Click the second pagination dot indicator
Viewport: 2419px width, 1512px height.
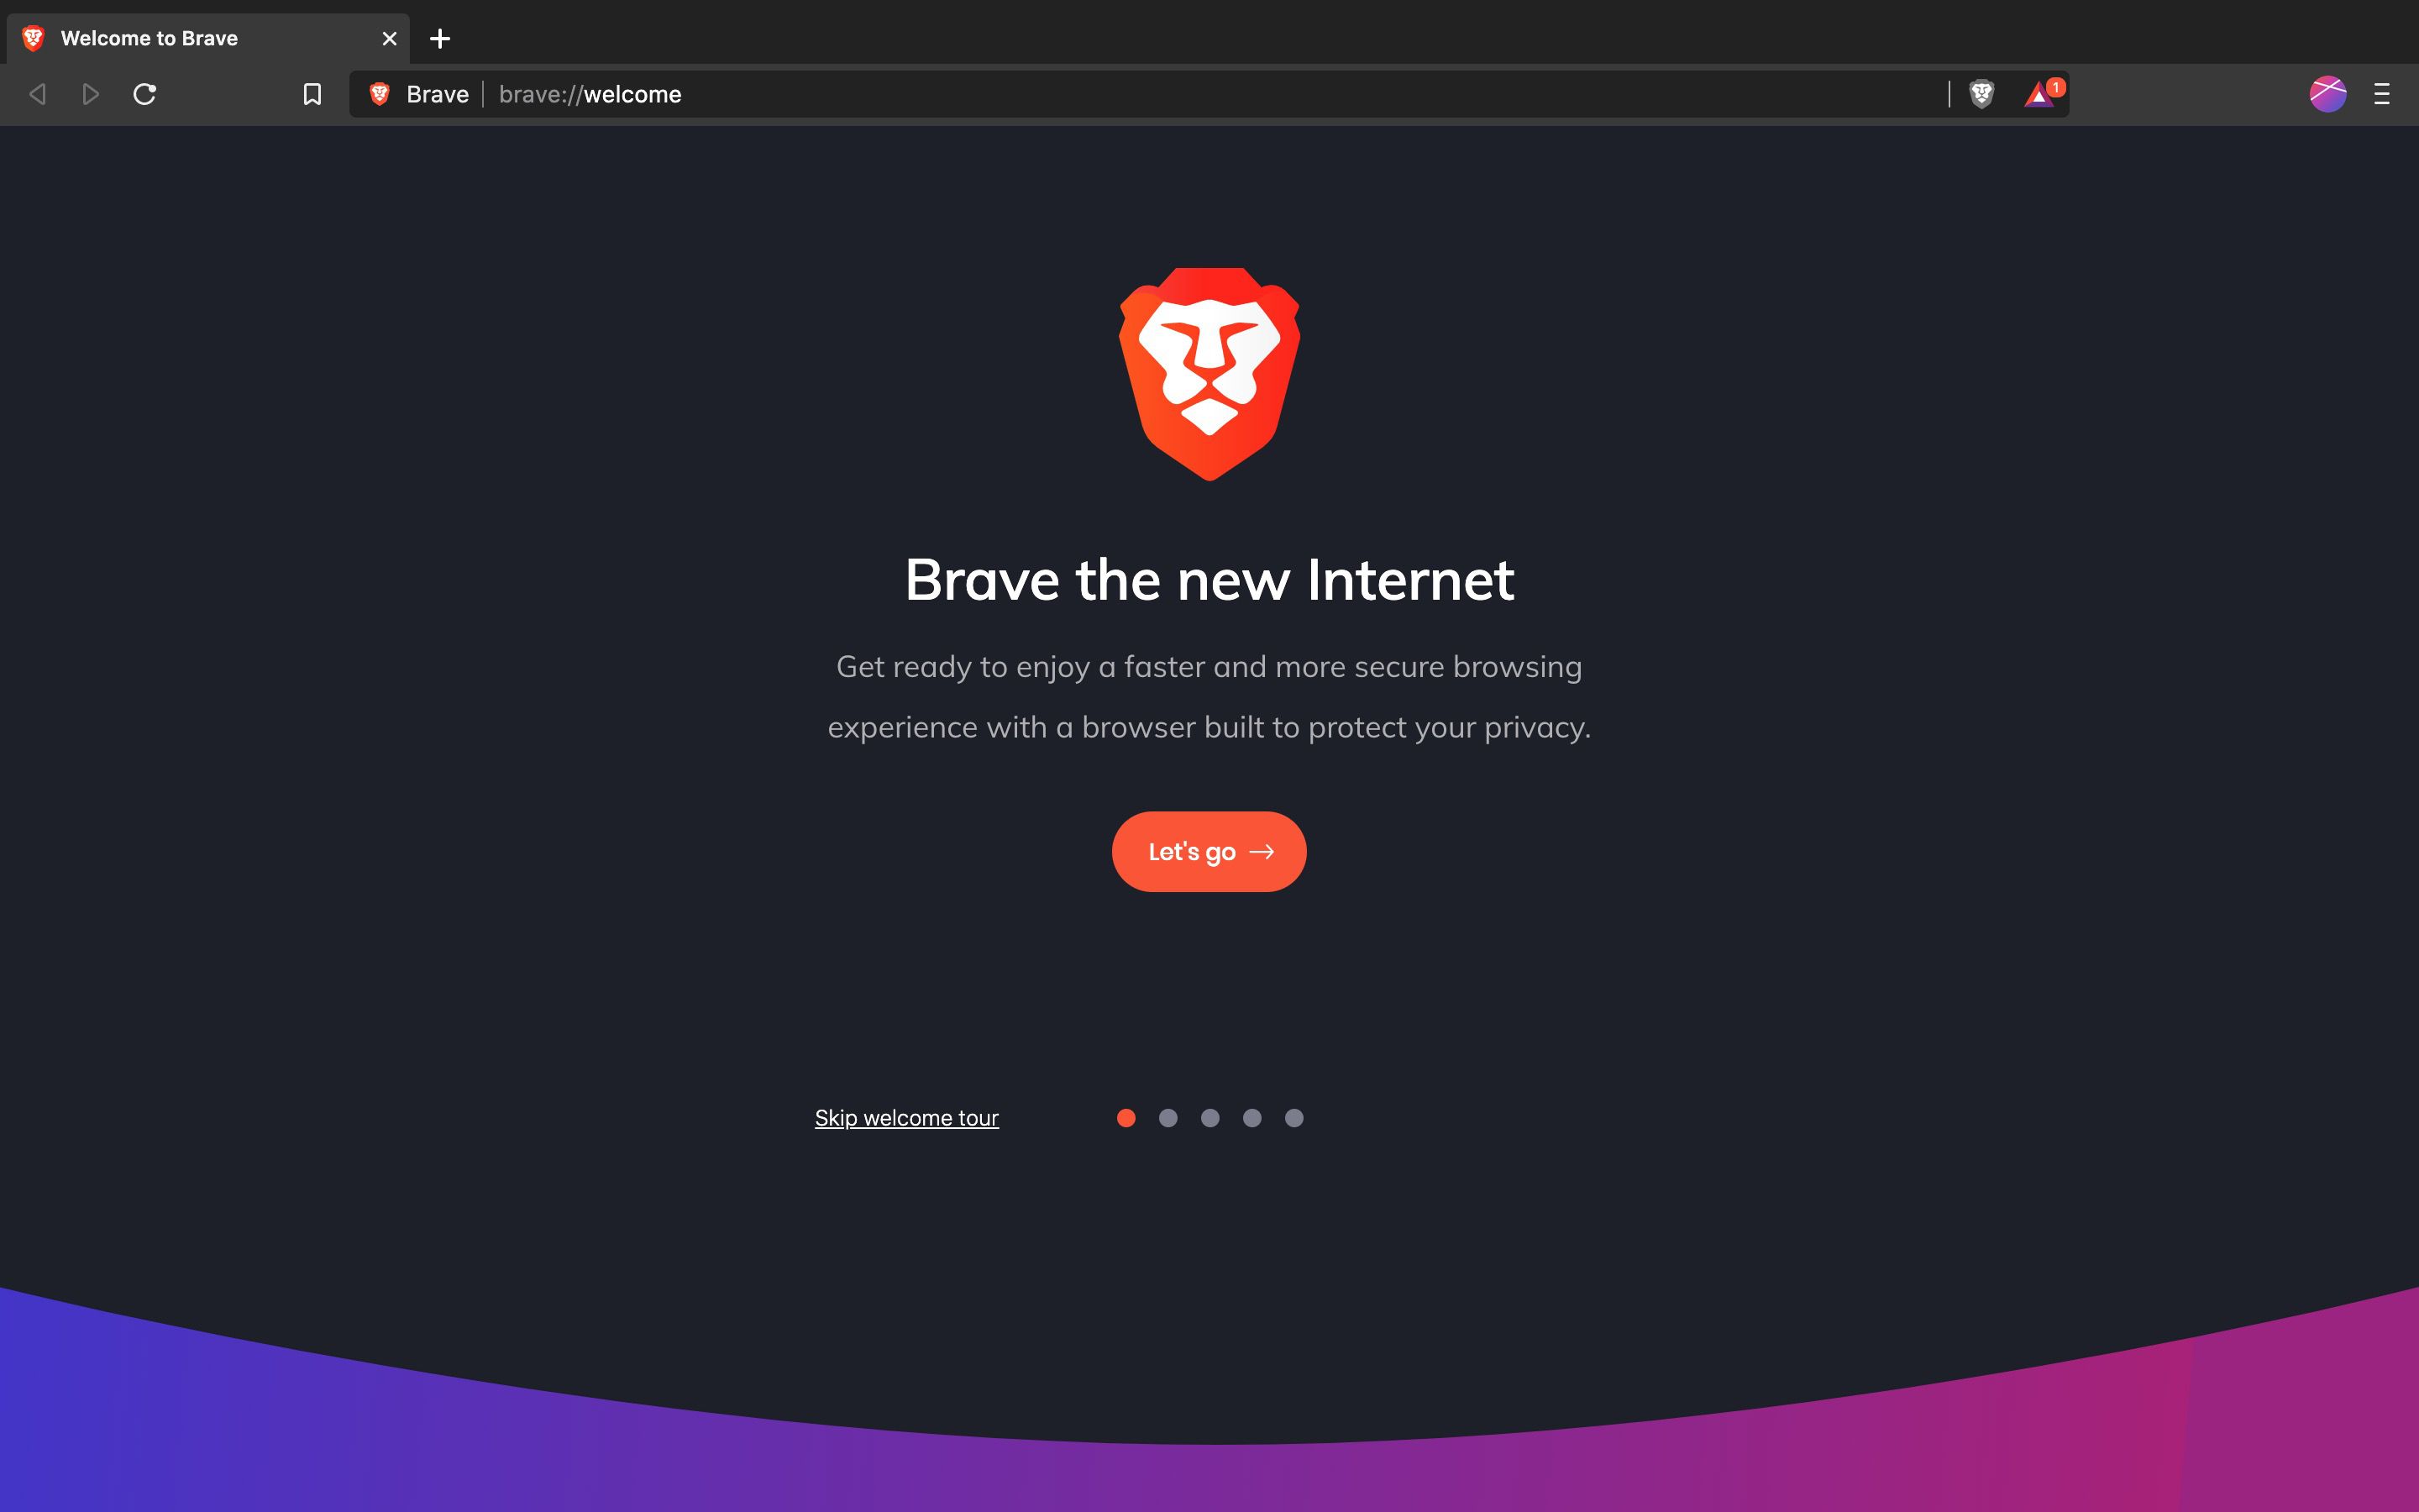pyautogui.click(x=1167, y=1118)
